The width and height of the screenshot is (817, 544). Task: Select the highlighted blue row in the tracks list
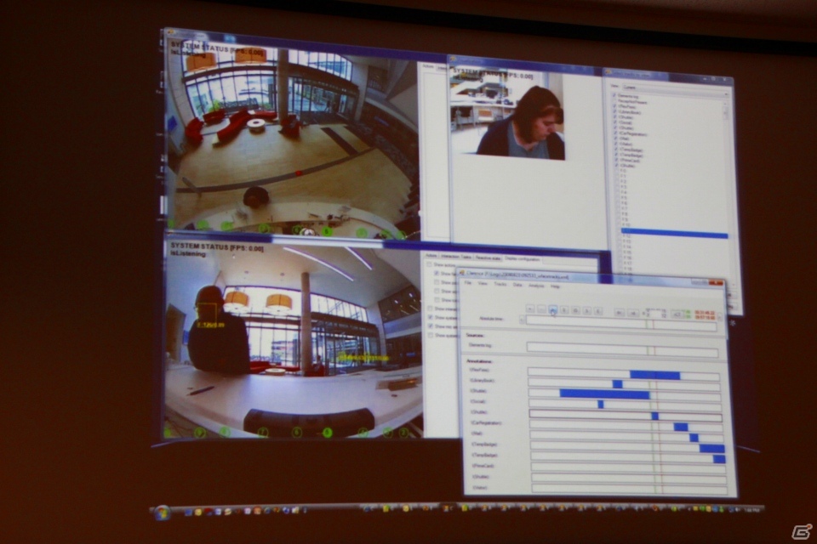coord(674,233)
